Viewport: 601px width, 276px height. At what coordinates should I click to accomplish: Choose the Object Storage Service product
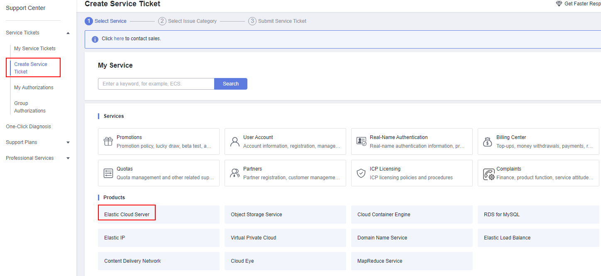coord(256,215)
